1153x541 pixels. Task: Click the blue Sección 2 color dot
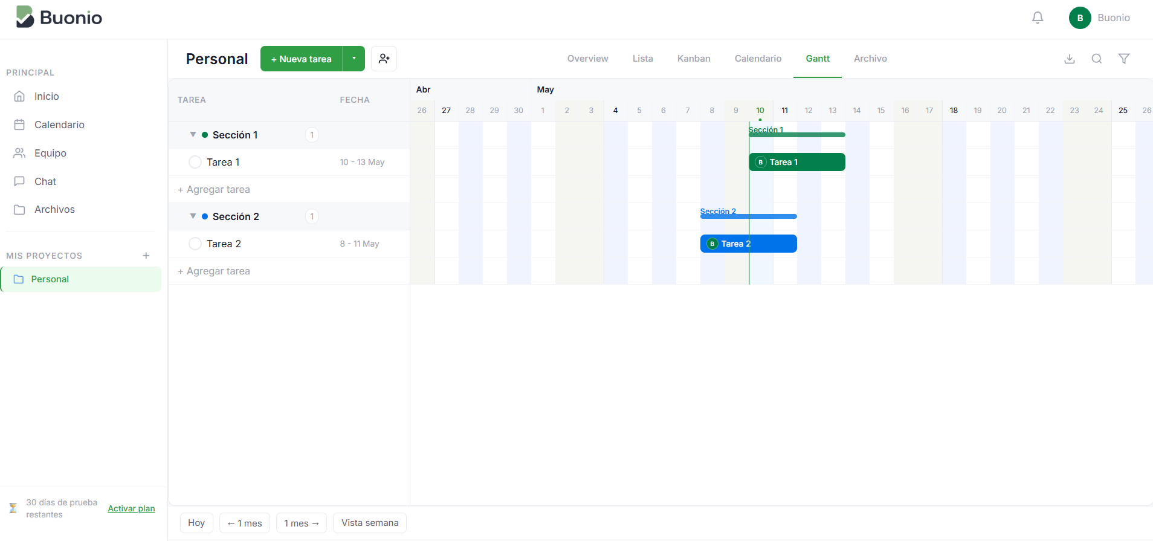click(205, 216)
